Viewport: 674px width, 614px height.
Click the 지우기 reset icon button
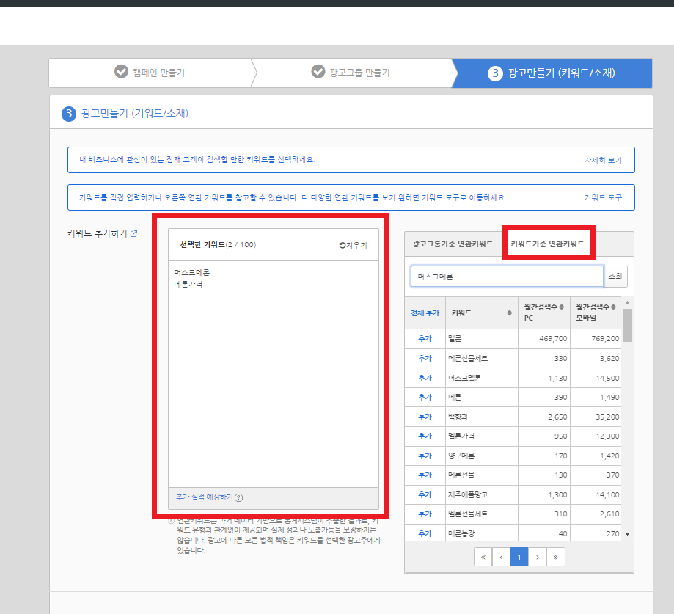click(x=353, y=245)
